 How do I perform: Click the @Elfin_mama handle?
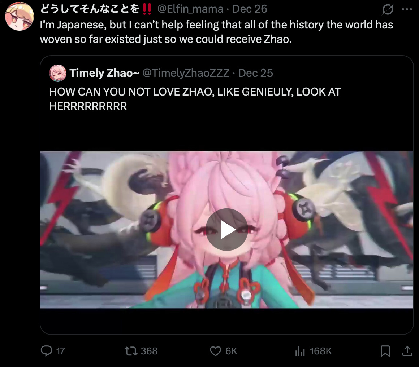190,9
